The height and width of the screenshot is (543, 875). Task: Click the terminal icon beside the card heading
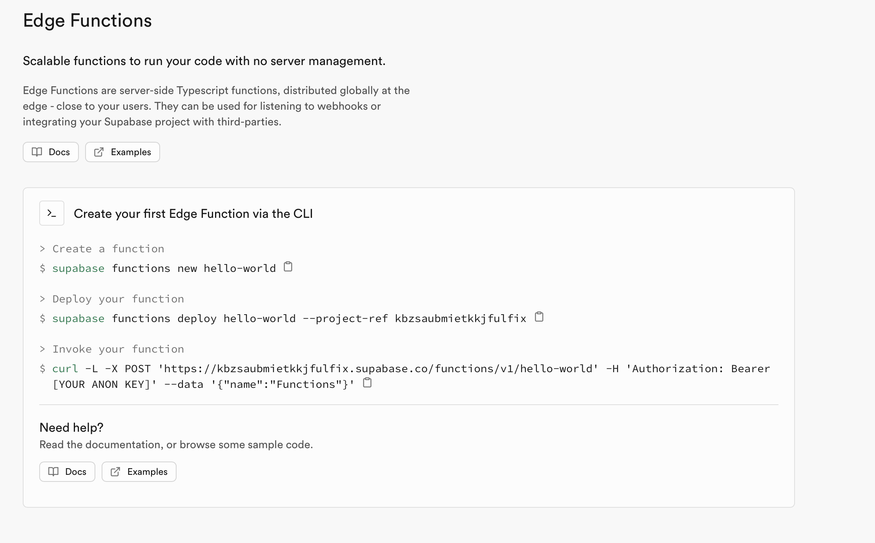tap(51, 213)
